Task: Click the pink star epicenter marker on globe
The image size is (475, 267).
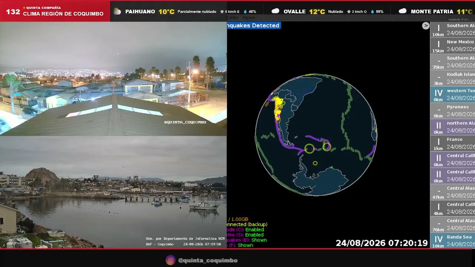Action: [278, 116]
